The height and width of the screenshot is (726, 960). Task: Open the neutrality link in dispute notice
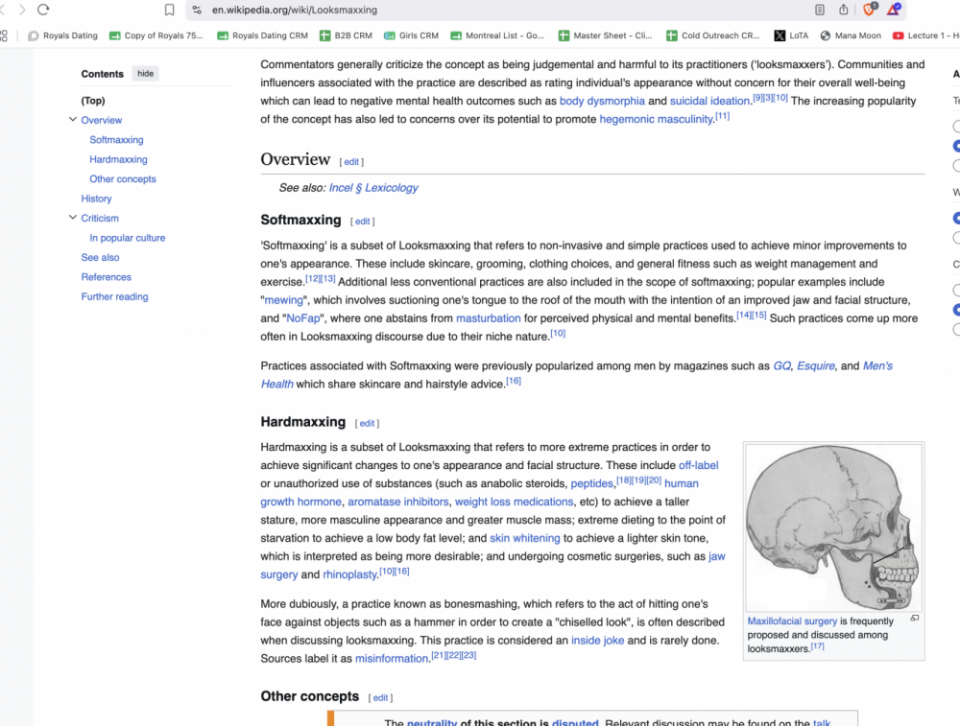click(x=432, y=722)
